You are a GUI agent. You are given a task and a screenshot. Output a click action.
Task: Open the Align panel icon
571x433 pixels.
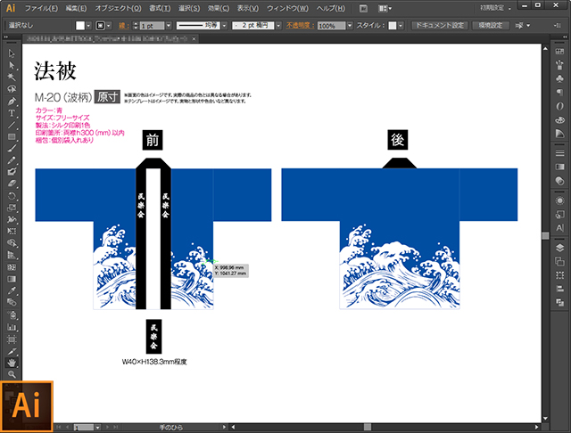coord(559,289)
